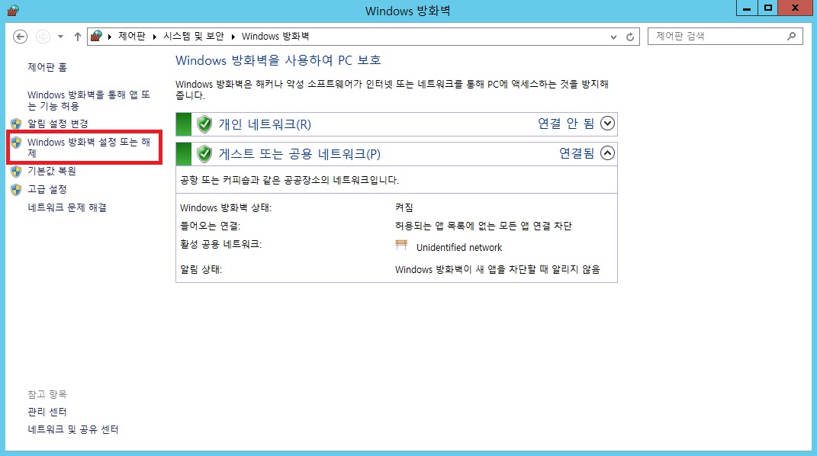Minimize the Windows 방화벽 window
817x456 pixels.
(x=747, y=8)
